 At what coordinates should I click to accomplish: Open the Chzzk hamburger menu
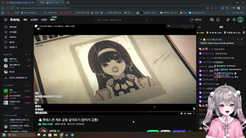[x=6, y=20]
